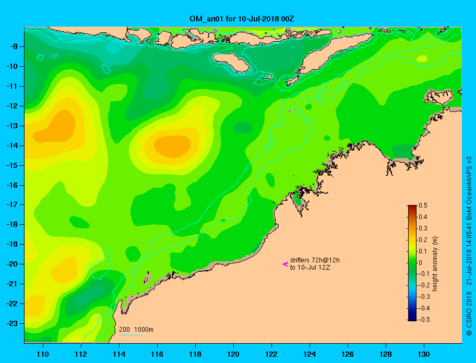Viewport: 476px width, 363px height.
Task: Click latitude axis label '-22'
Action: (13, 304)
